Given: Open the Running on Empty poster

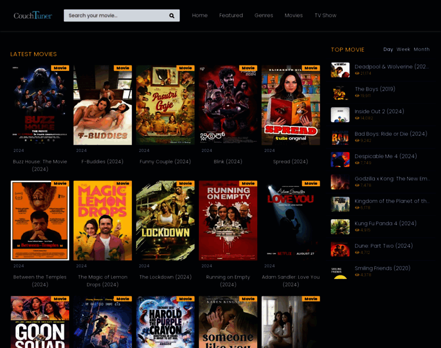Looking at the screenshot, I should pos(228,220).
